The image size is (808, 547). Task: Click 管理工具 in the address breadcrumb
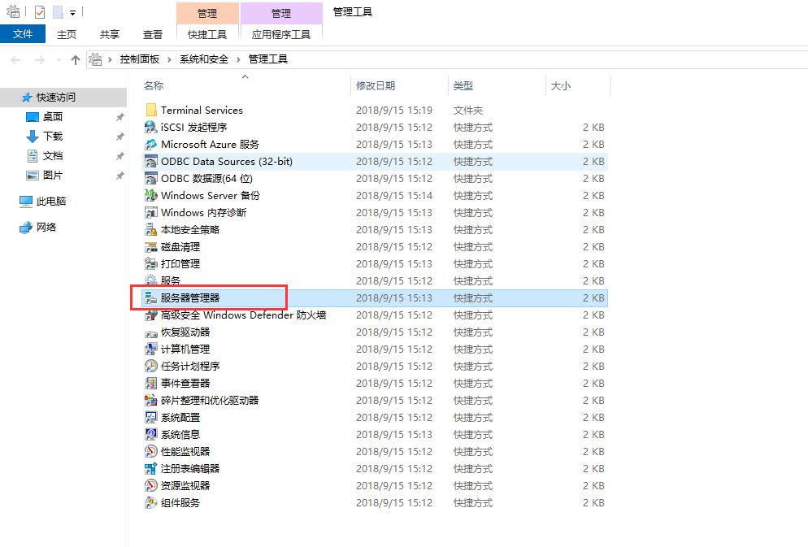[268, 59]
